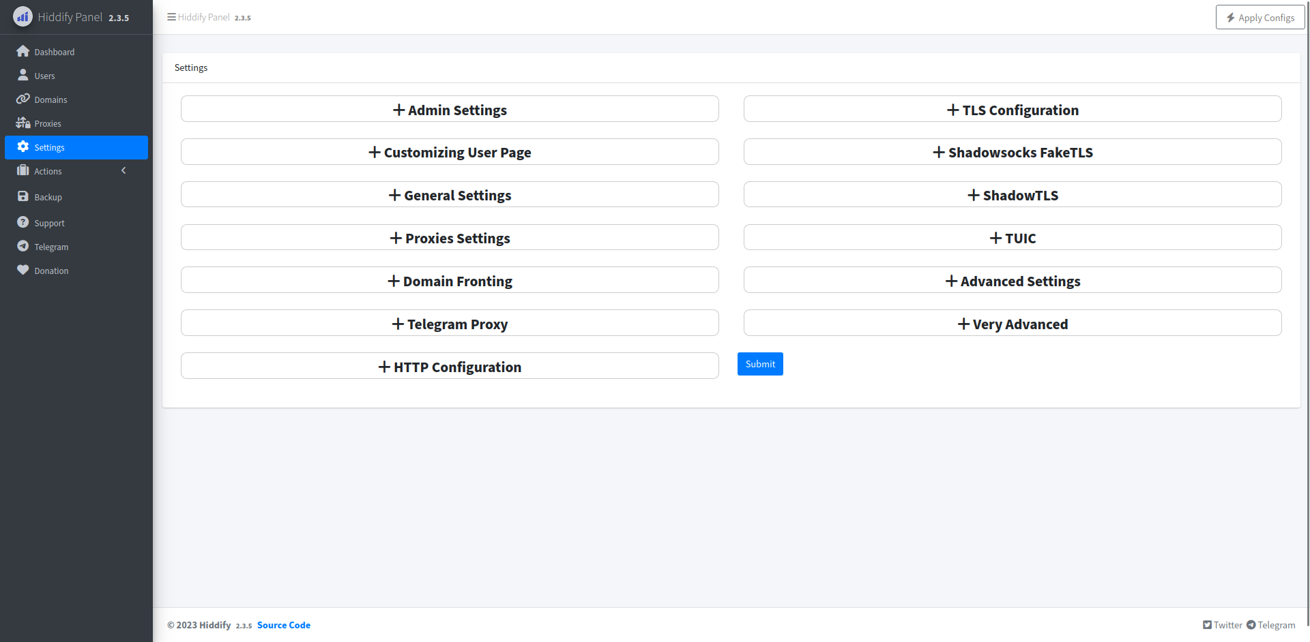Viewport: 1310px width, 642px height.
Task: Open the Twitter icon in the footer
Action: 1207,624
